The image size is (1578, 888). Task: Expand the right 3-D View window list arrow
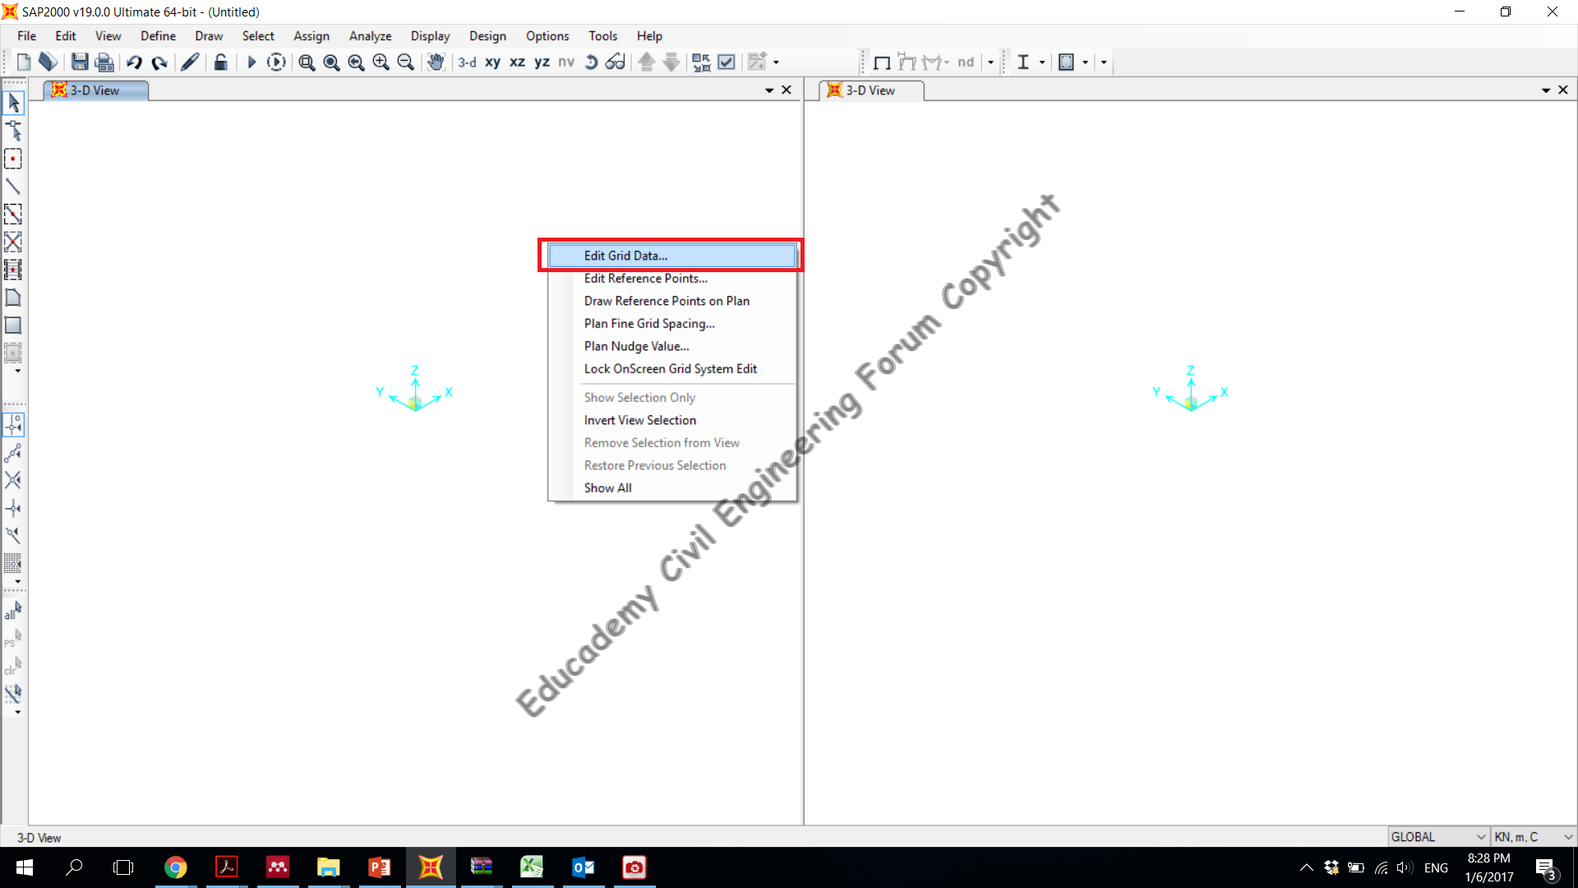(1546, 90)
